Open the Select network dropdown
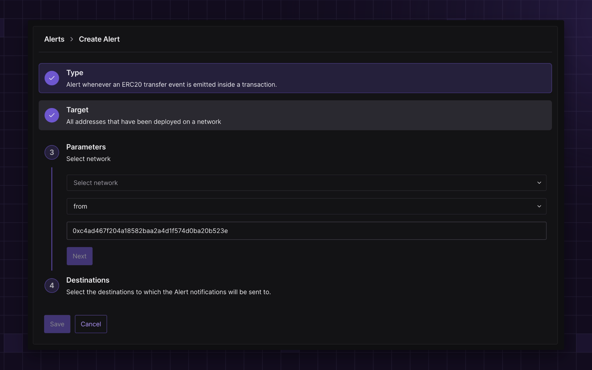Image resolution: width=592 pixels, height=370 pixels. click(306, 183)
